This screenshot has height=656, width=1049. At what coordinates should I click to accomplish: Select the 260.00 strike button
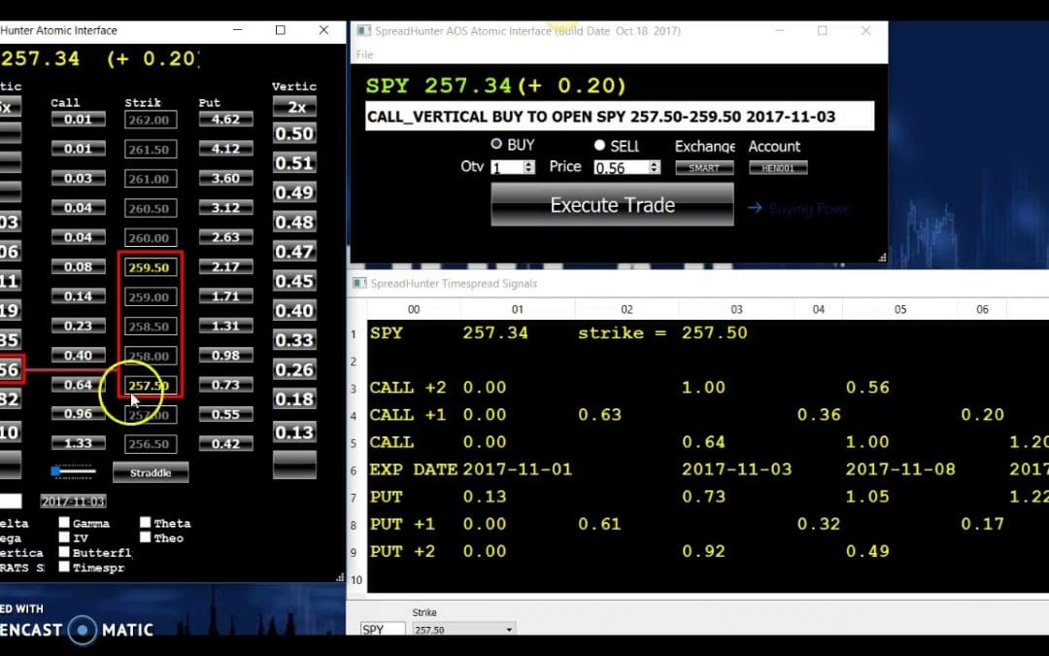[151, 238]
